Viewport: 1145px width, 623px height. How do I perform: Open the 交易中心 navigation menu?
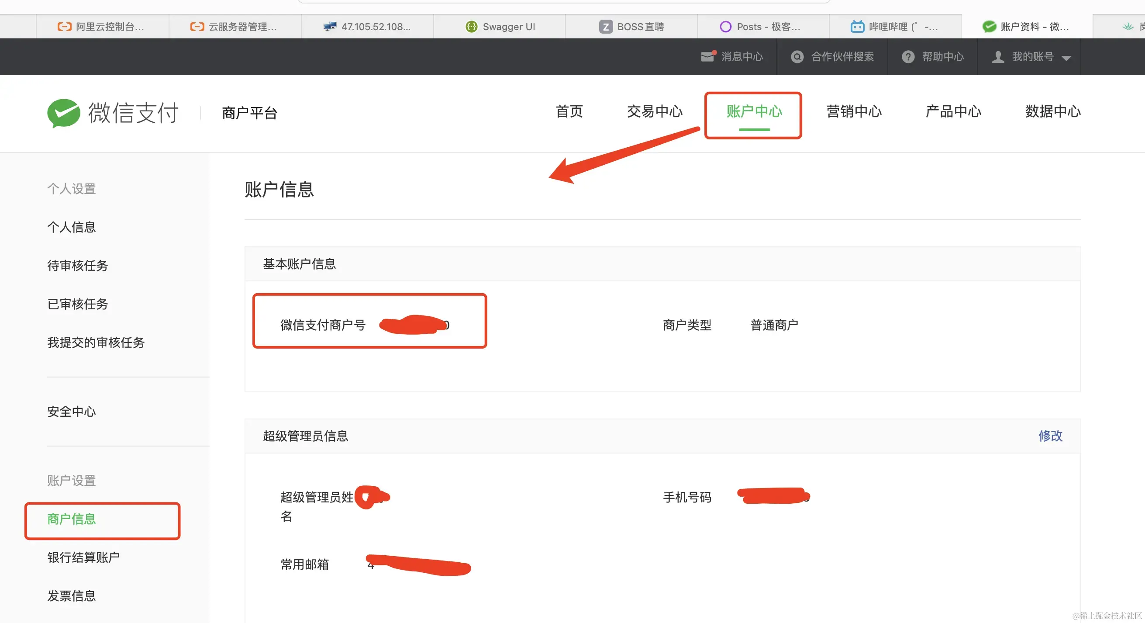pos(654,111)
